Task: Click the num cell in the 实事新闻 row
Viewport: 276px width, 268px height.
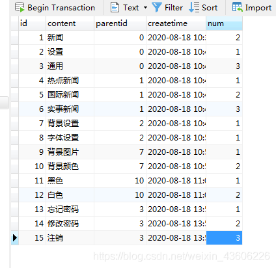Action: click(224, 109)
